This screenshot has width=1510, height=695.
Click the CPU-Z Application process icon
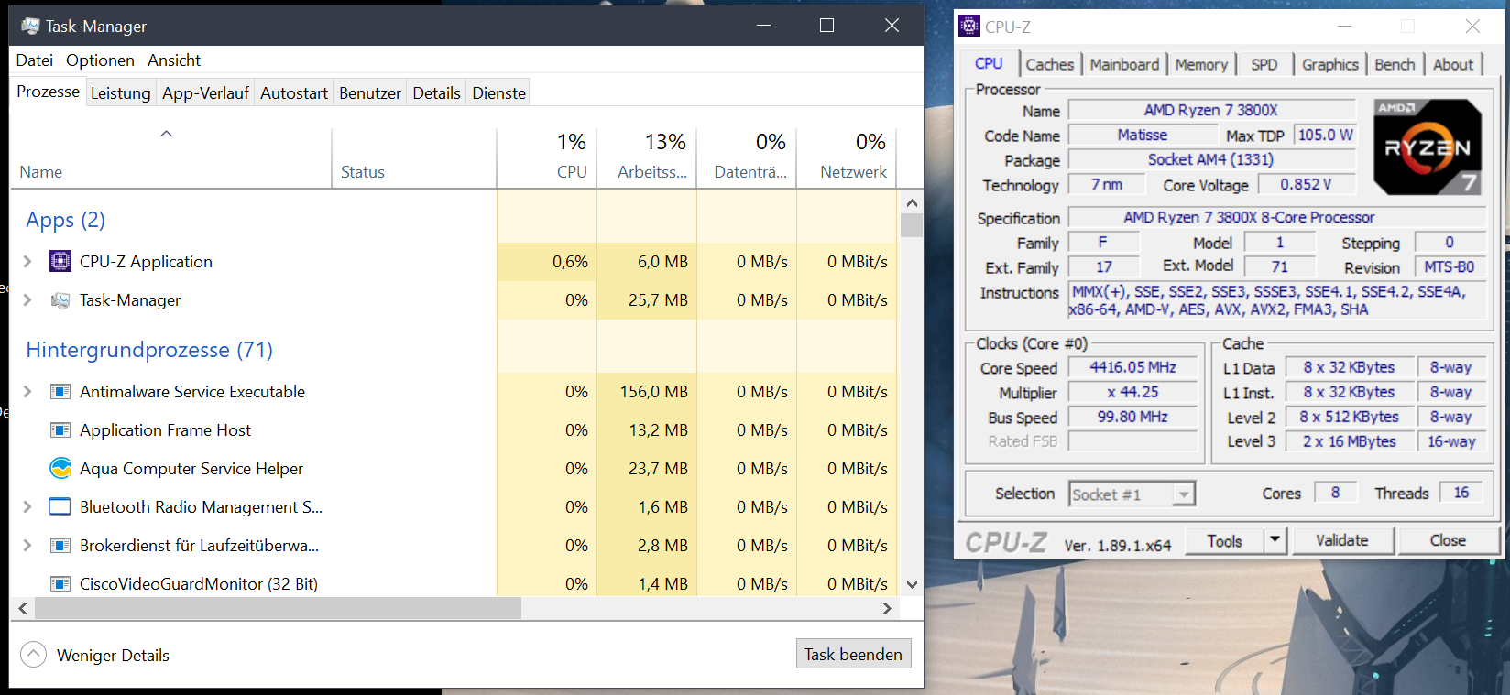[x=60, y=262]
